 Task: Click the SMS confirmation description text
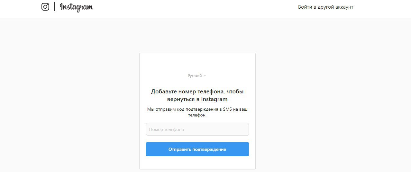[x=197, y=112]
